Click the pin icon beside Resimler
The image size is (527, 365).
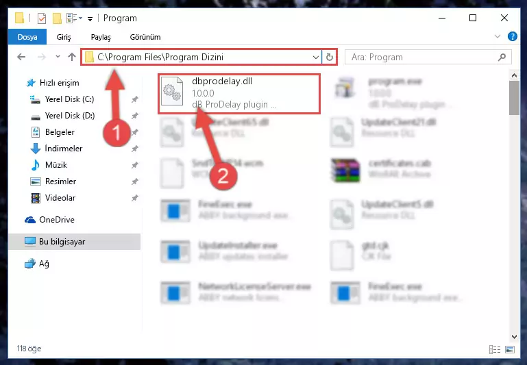(135, 181)
